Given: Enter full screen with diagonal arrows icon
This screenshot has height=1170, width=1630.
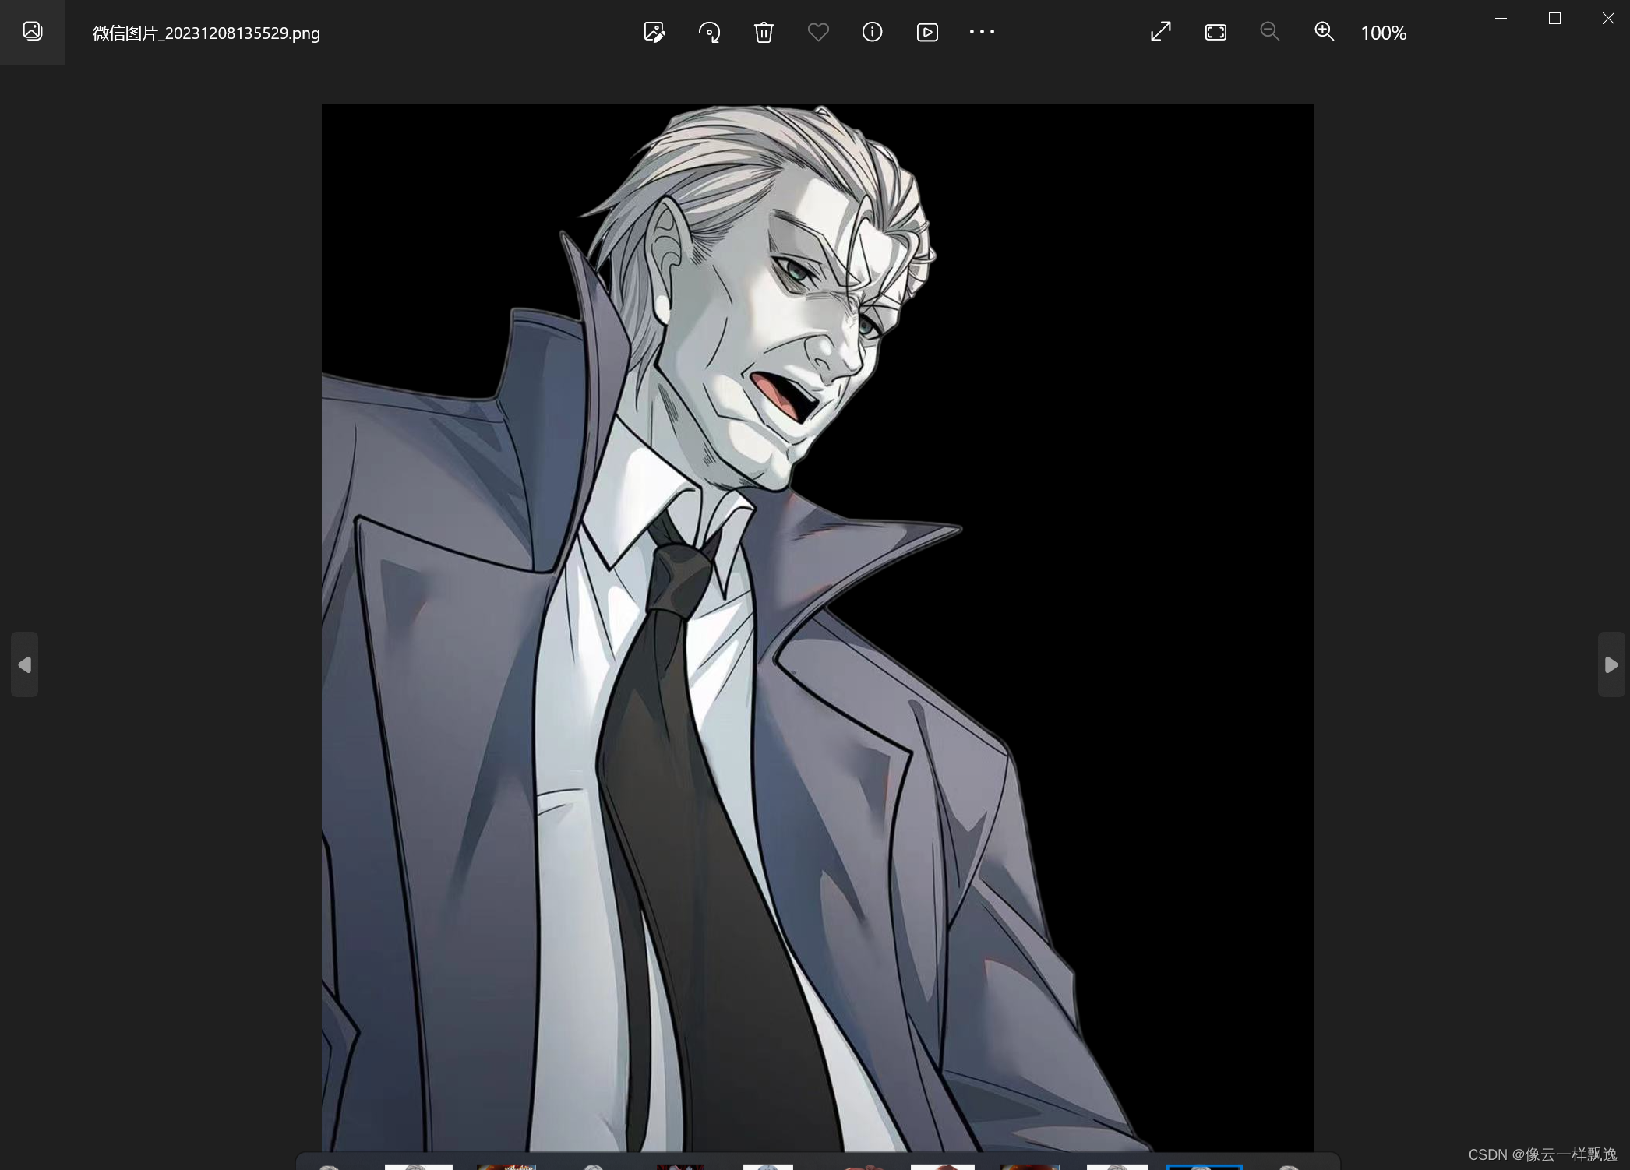Looking at the screenshot, I should pos(1161,32).
